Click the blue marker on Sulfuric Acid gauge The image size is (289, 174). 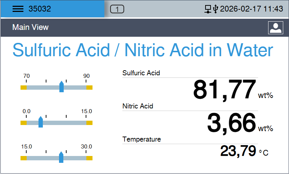coord(62,87)
